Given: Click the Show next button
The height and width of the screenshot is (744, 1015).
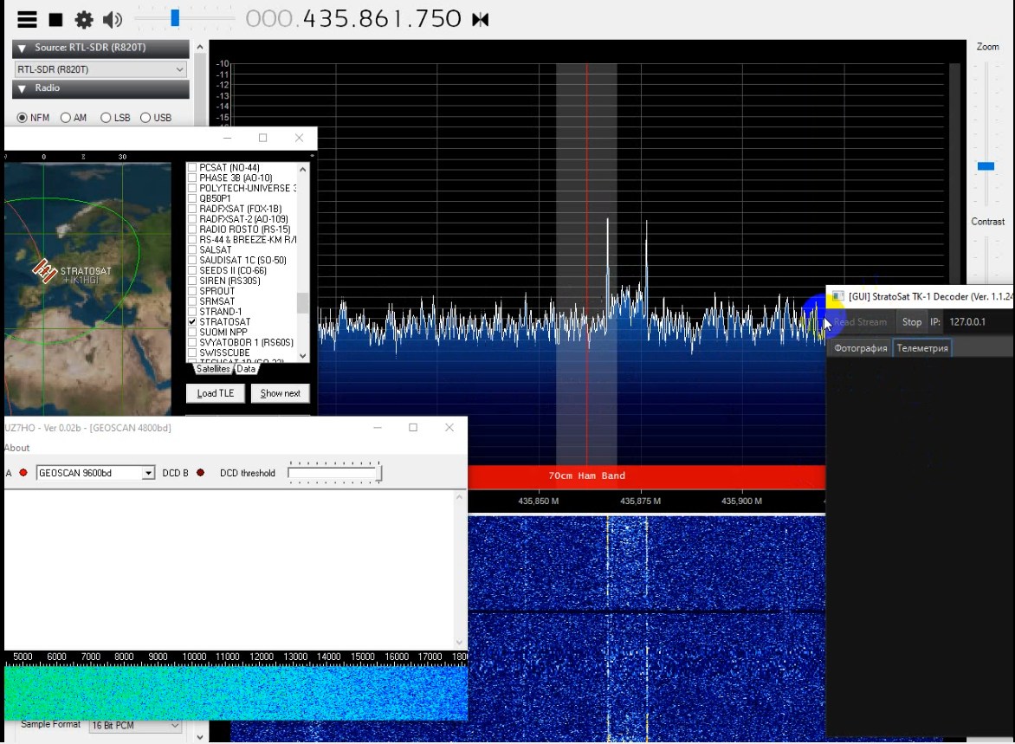Looking at the screenshot, I should [x=280, y=393].
